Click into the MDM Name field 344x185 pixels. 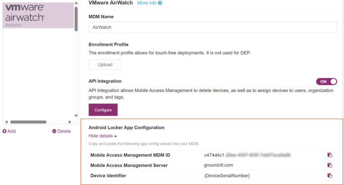(213, 27)
